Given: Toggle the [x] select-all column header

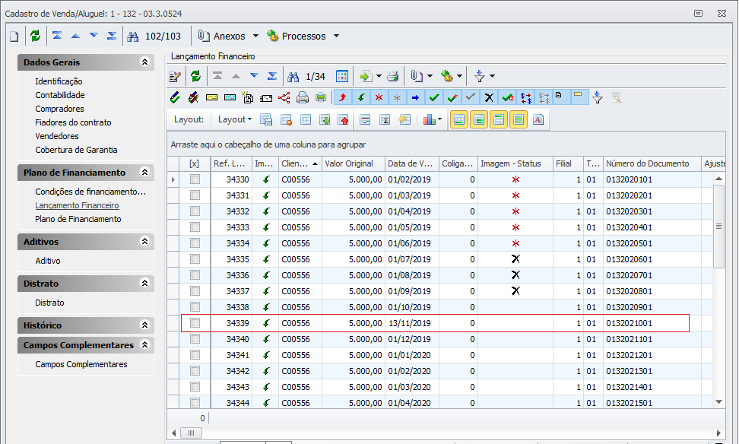Looking at the screenshot, I should click(x=194, y=163).
